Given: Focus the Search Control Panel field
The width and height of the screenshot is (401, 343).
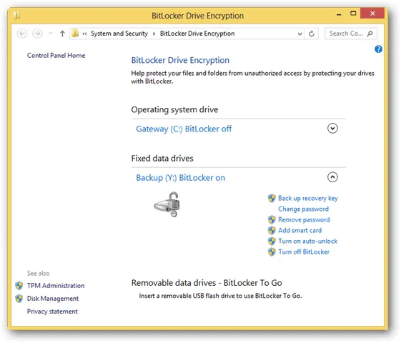Looking at the screenshot, I should [351, 34].
